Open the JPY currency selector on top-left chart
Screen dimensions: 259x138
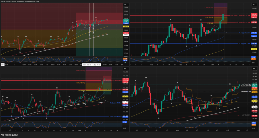(x=125, y=5)
